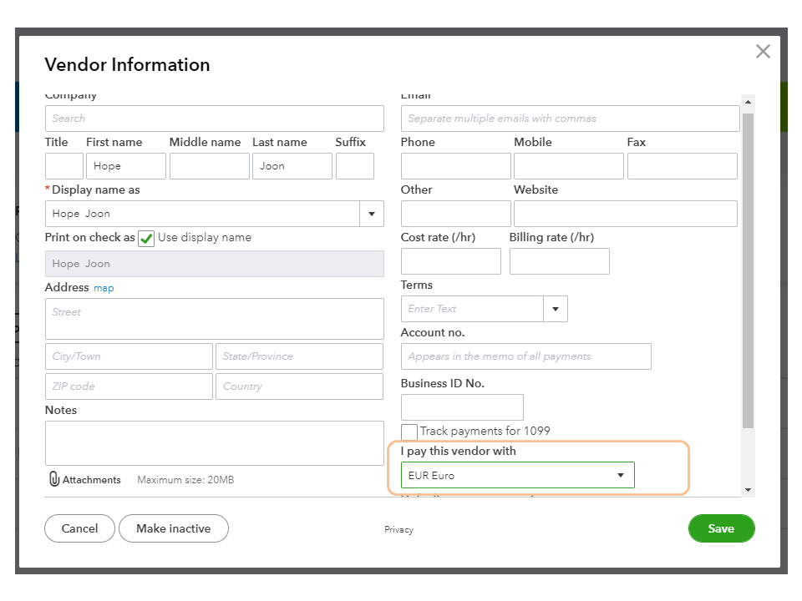This screenshot has height=601, width=802.
Task: Click the Print on check as field
Action: (x=215, y=264)
